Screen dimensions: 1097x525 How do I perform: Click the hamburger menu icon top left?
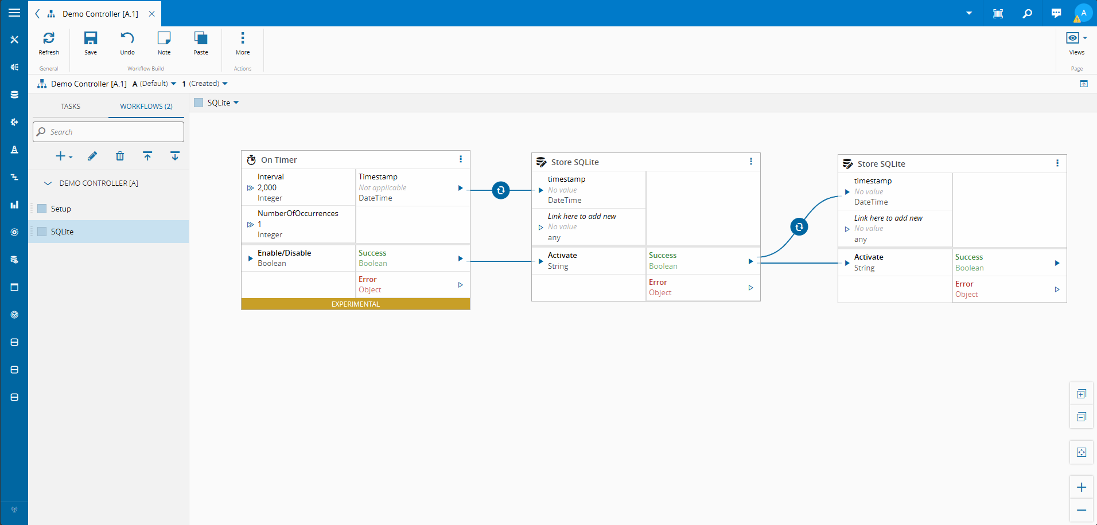click(x=14, y=13)
